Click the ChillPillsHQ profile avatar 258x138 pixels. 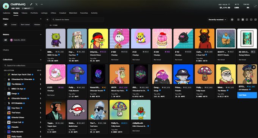6,6
